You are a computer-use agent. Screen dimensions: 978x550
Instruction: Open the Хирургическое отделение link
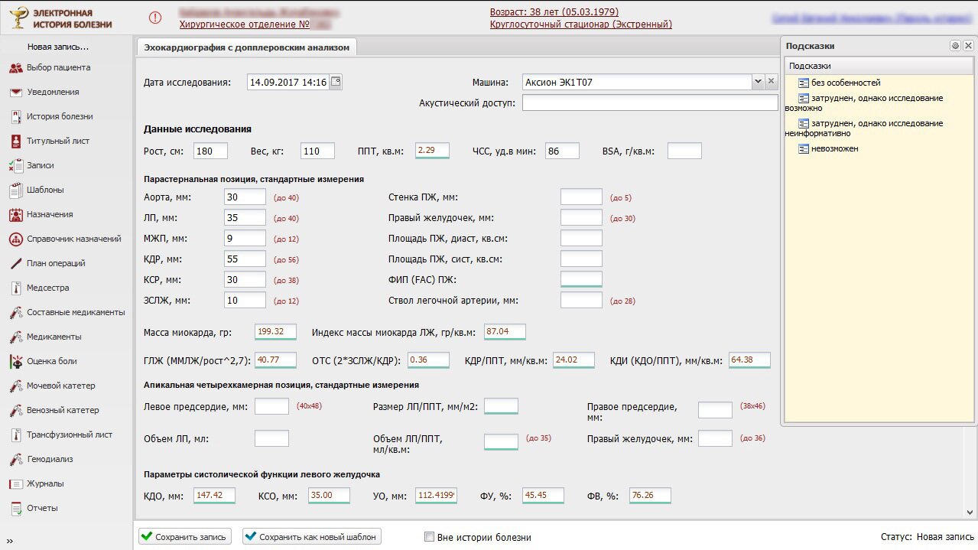pyautogui.click(x=255, y=24)
